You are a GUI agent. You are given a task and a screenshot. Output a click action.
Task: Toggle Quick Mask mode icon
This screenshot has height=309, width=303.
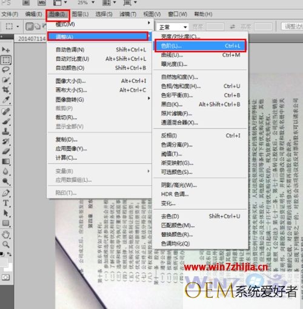5,277
